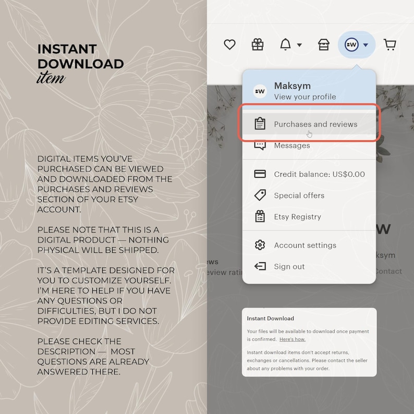Choose Sign out from the menu
The width and height of the screenshot is (414, 414).
pos(309,266)
